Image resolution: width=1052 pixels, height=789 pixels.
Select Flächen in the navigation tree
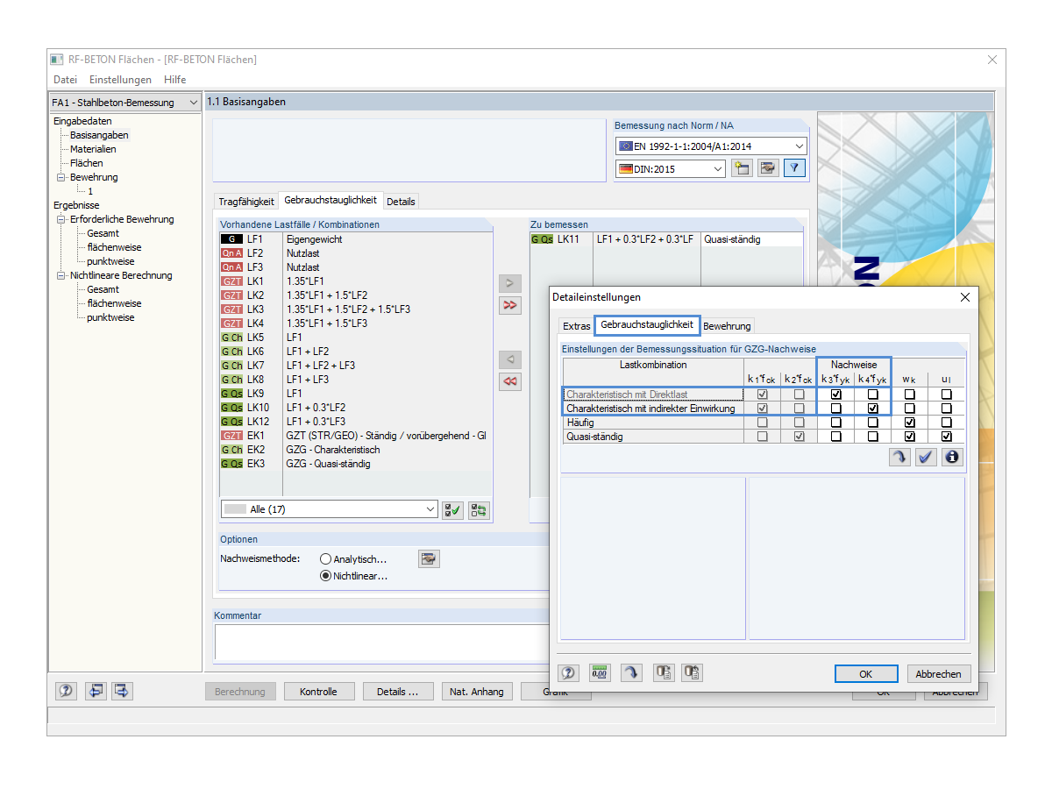click(86, 163)
